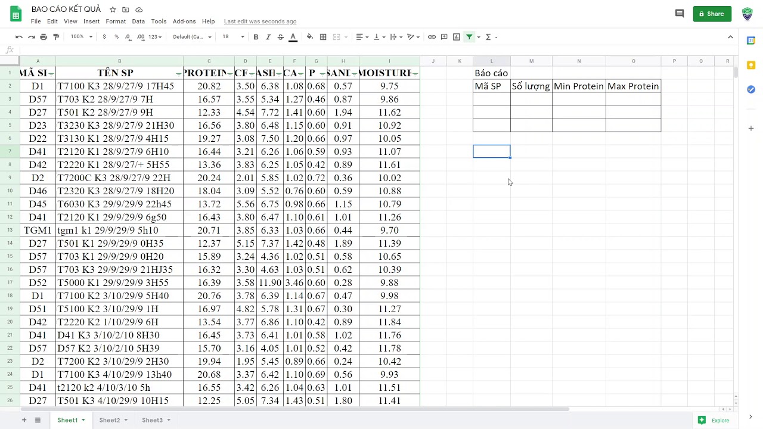Open Last edit was seconds ago link
This screenshot has height=429, width=763.
click(x=260, y=21)
